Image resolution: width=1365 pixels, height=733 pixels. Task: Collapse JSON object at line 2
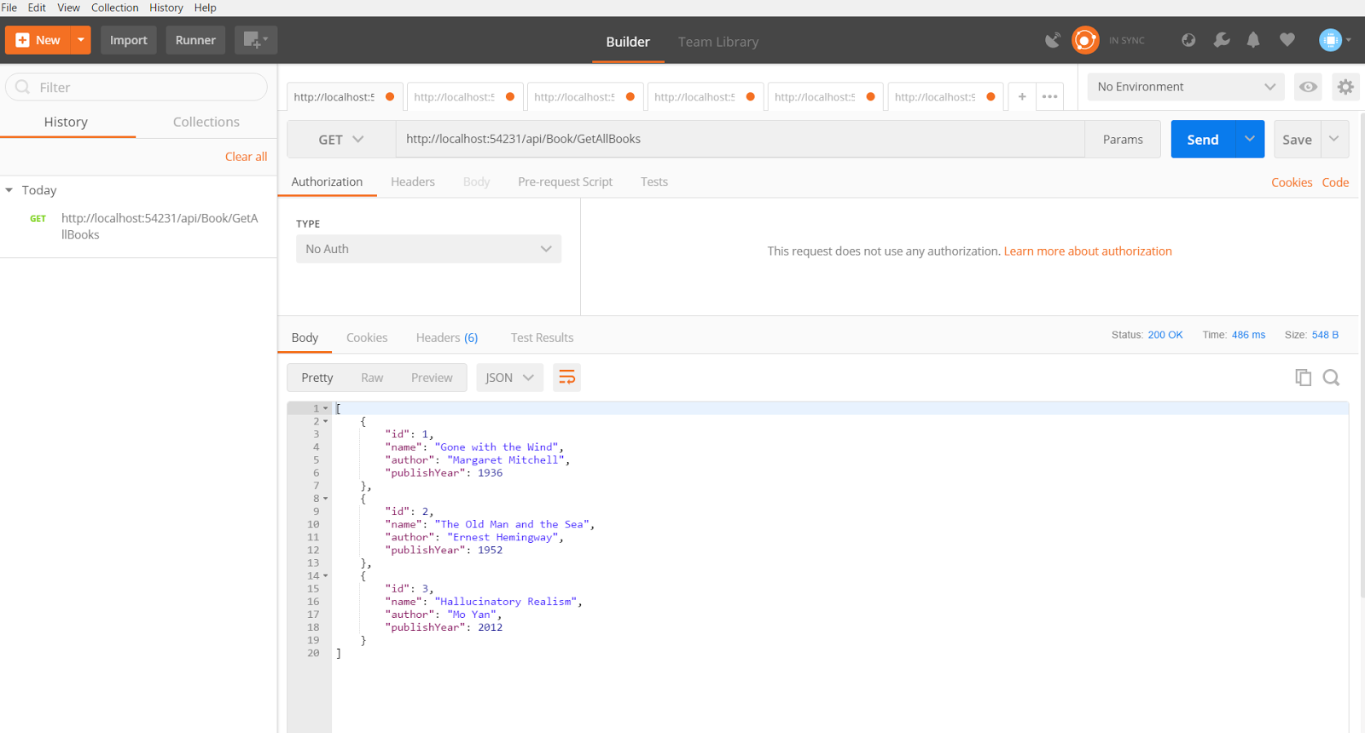(325, 421)
